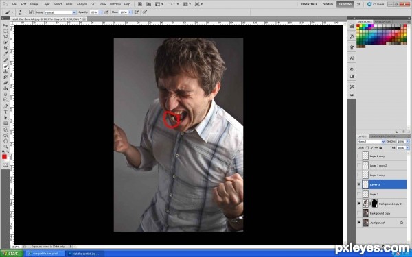412x257 pixels.
Task: Open the Image menu
Action: (x=34, y=4)
